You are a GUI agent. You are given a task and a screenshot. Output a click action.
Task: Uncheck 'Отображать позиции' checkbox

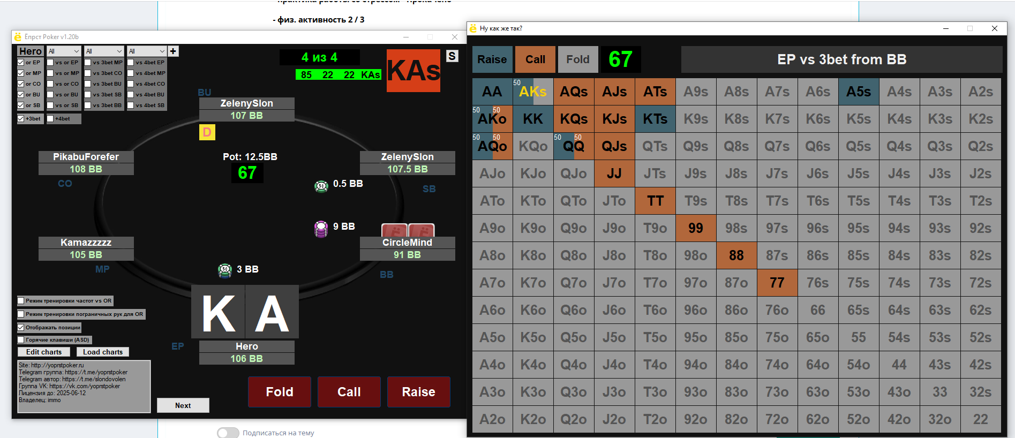click(x=21, y=328)
